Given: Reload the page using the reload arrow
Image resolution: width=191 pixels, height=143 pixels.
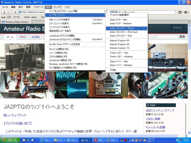Looking at the screenshot, I should [120, 12].
